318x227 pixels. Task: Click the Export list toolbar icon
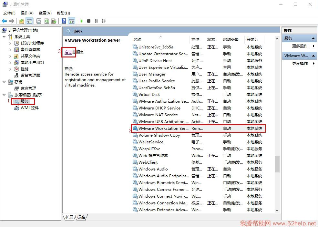tap(54, 21)
